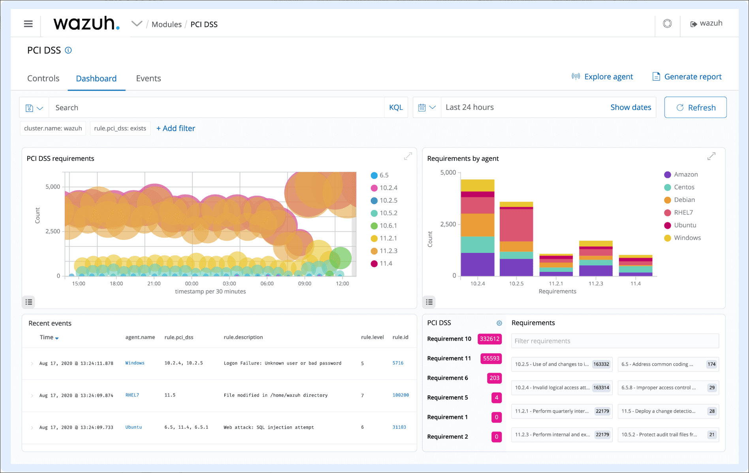Screen dimensions: 749x473
Task: Switch to the Controls tab
Action: [x=43, y=78]
